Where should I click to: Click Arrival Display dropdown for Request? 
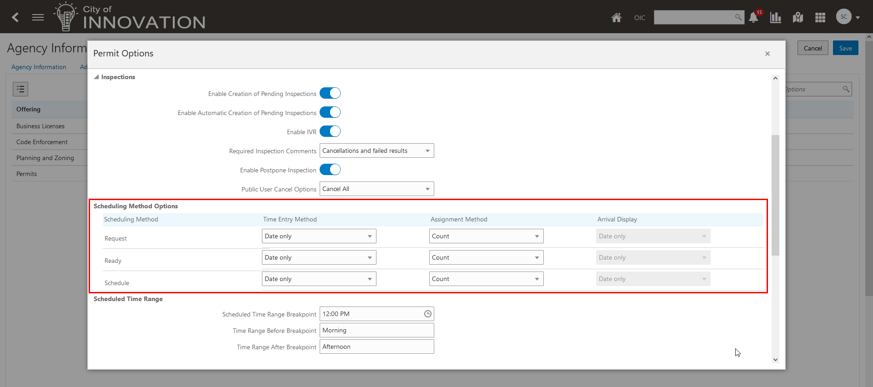coord(653,236)
